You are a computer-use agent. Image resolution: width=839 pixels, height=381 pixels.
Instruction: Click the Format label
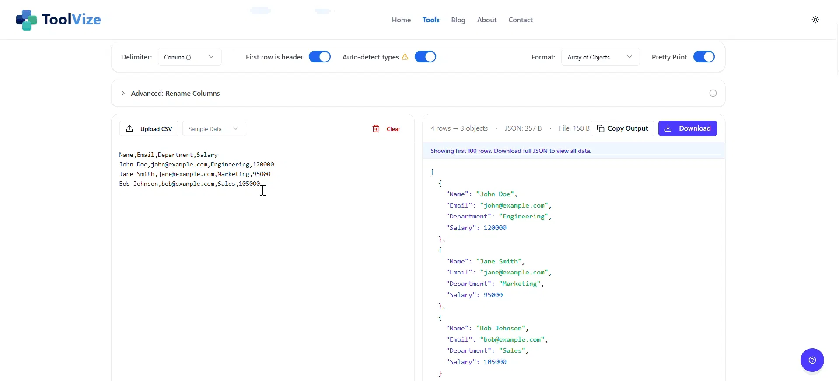tap(543, 57)
